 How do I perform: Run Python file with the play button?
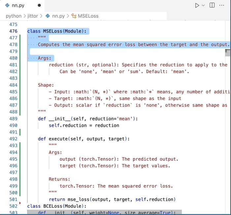pyautogui.click(x=197, y=6)
